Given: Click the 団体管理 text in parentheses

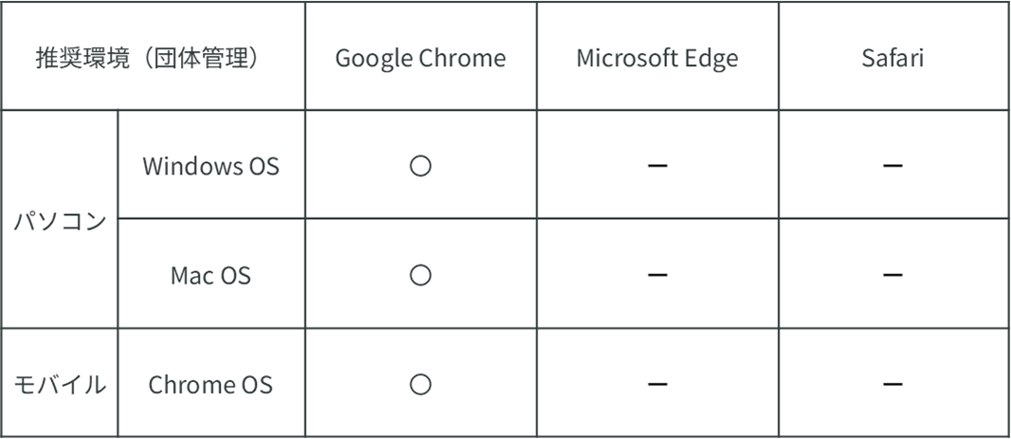Looking at the screenshot, I should point(203,59).
